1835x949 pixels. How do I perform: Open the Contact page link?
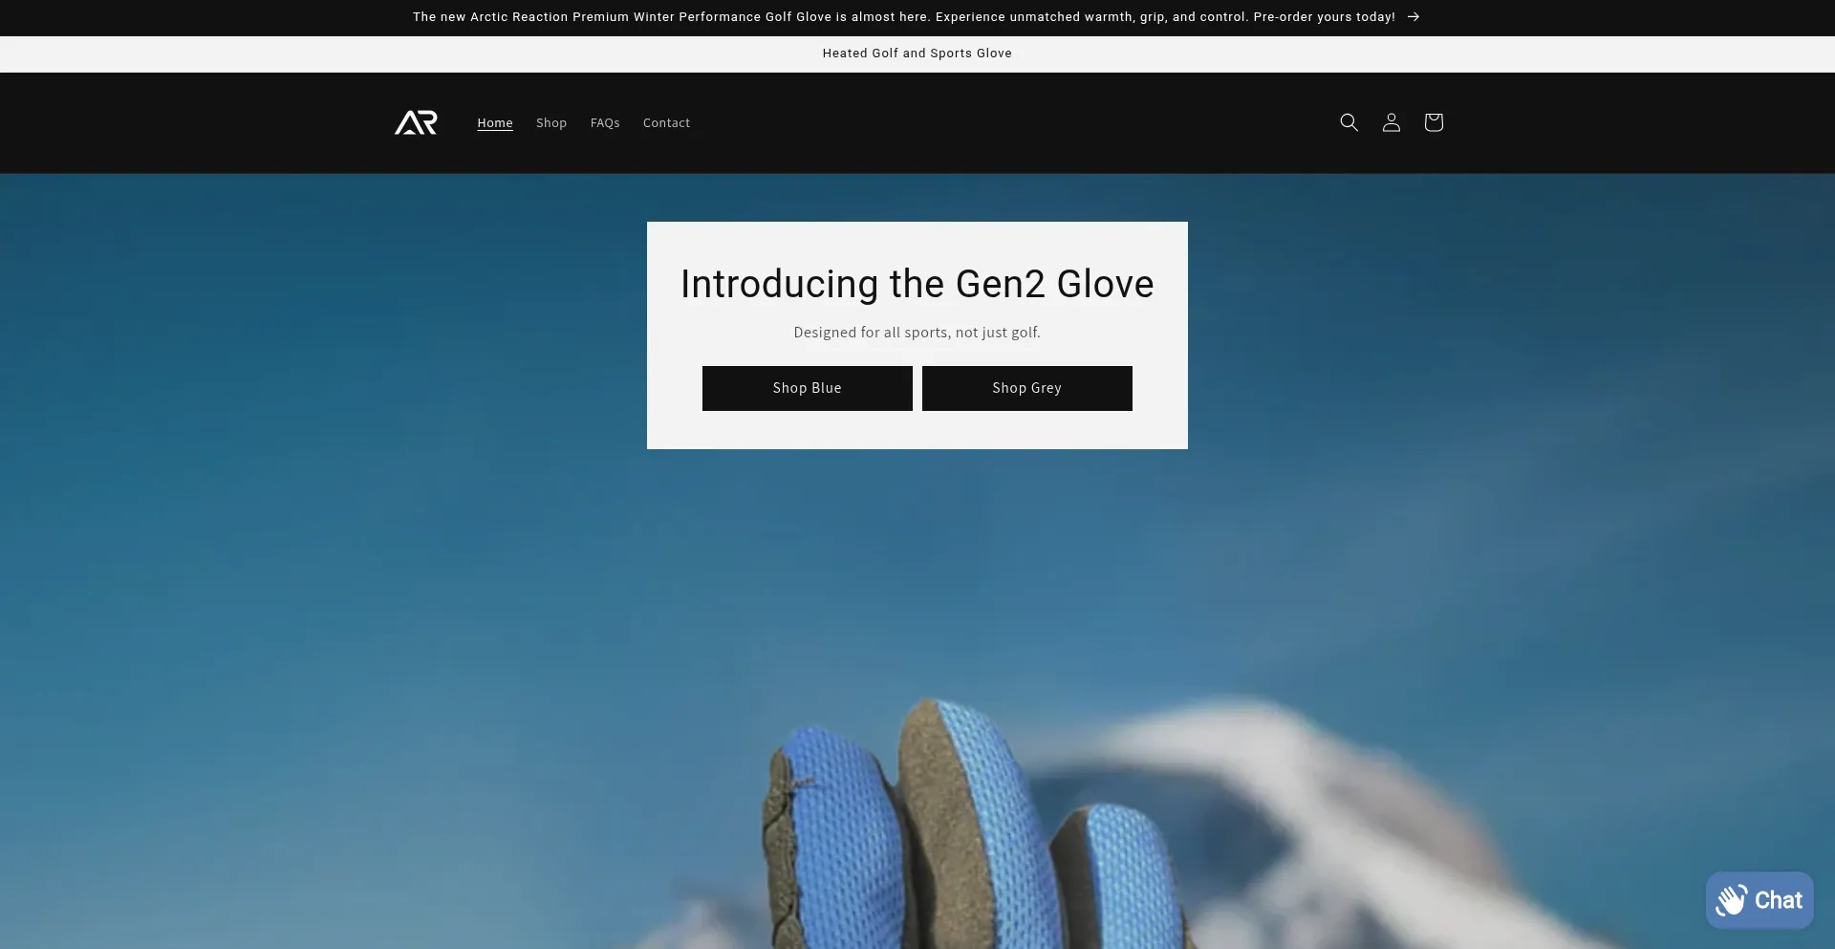666,123
